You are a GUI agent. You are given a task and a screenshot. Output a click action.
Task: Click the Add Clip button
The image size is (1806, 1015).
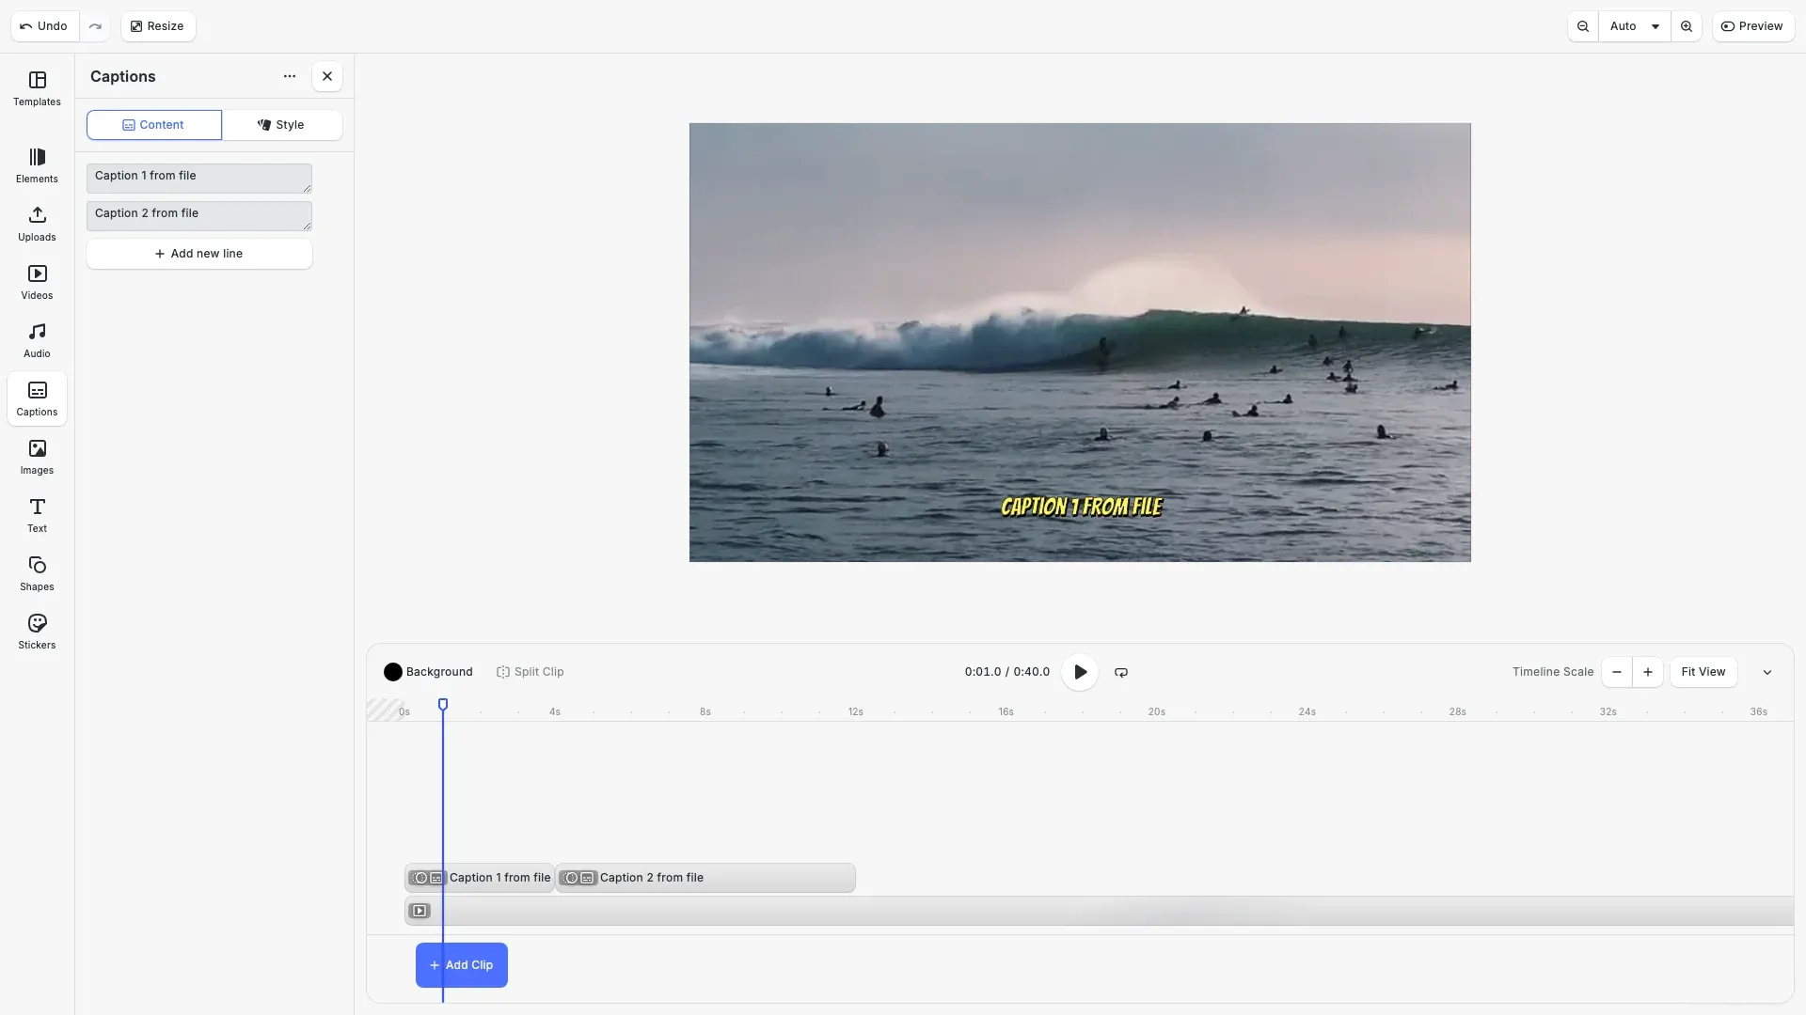click(x=460, y=964)
